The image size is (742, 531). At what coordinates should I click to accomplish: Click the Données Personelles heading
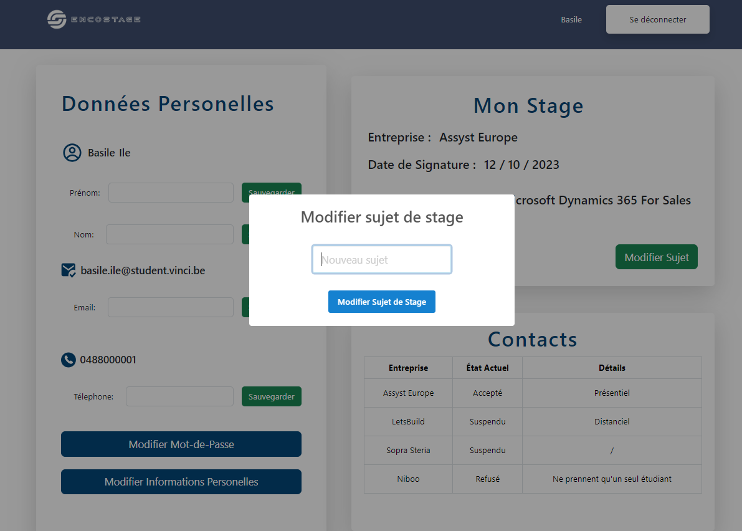click(x=168, y=103)
